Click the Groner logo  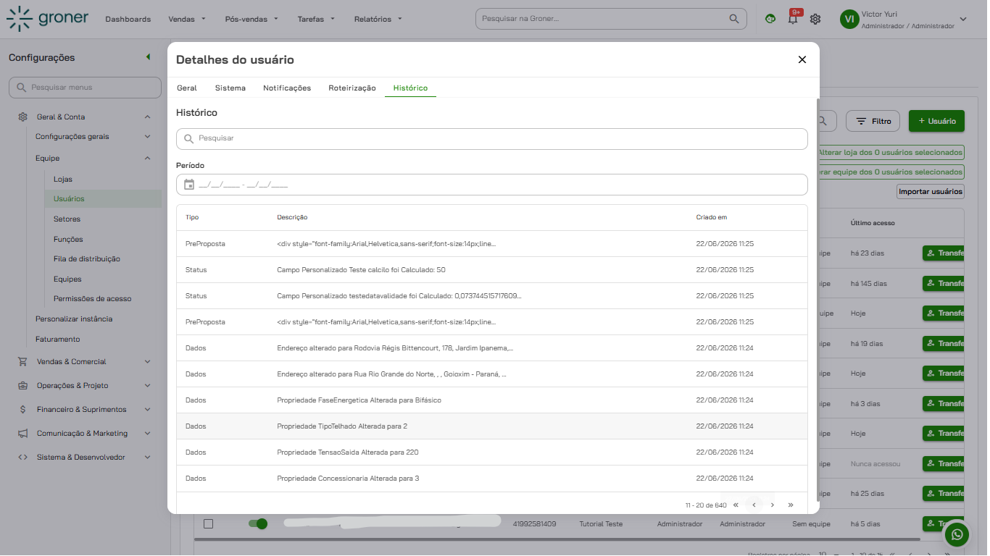[47, 19]
